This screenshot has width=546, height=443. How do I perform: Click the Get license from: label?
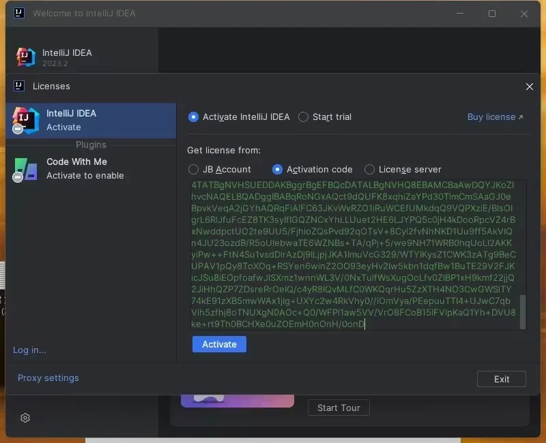(224, 150)
